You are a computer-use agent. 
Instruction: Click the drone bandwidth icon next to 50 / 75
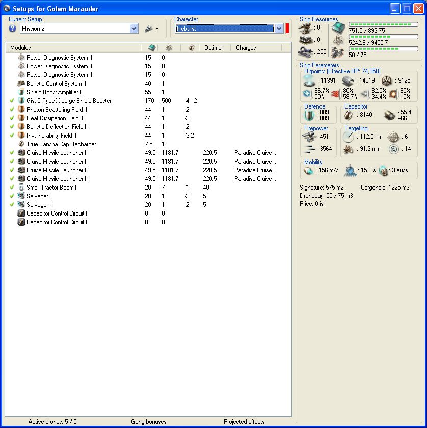[338, 52]
